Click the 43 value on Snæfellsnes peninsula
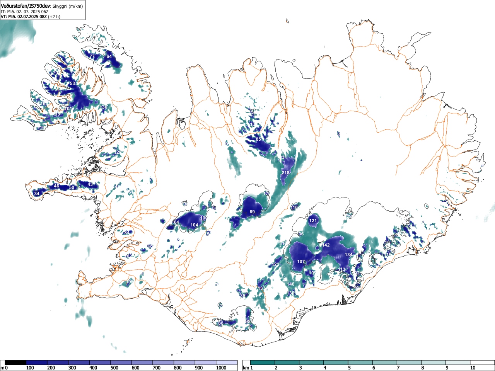Image resolution: width=495 pixels, height=371 pixels. click(x=90, y=184)
